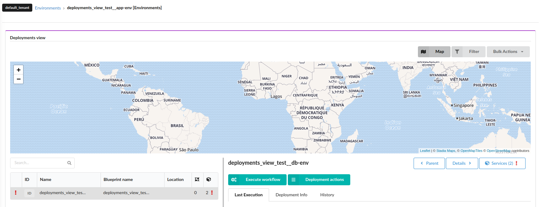Image resolution: width=540 pixels, height=207 pixels.
Task: Click the map zoom out minus button
Action: [x=18, y=79]
